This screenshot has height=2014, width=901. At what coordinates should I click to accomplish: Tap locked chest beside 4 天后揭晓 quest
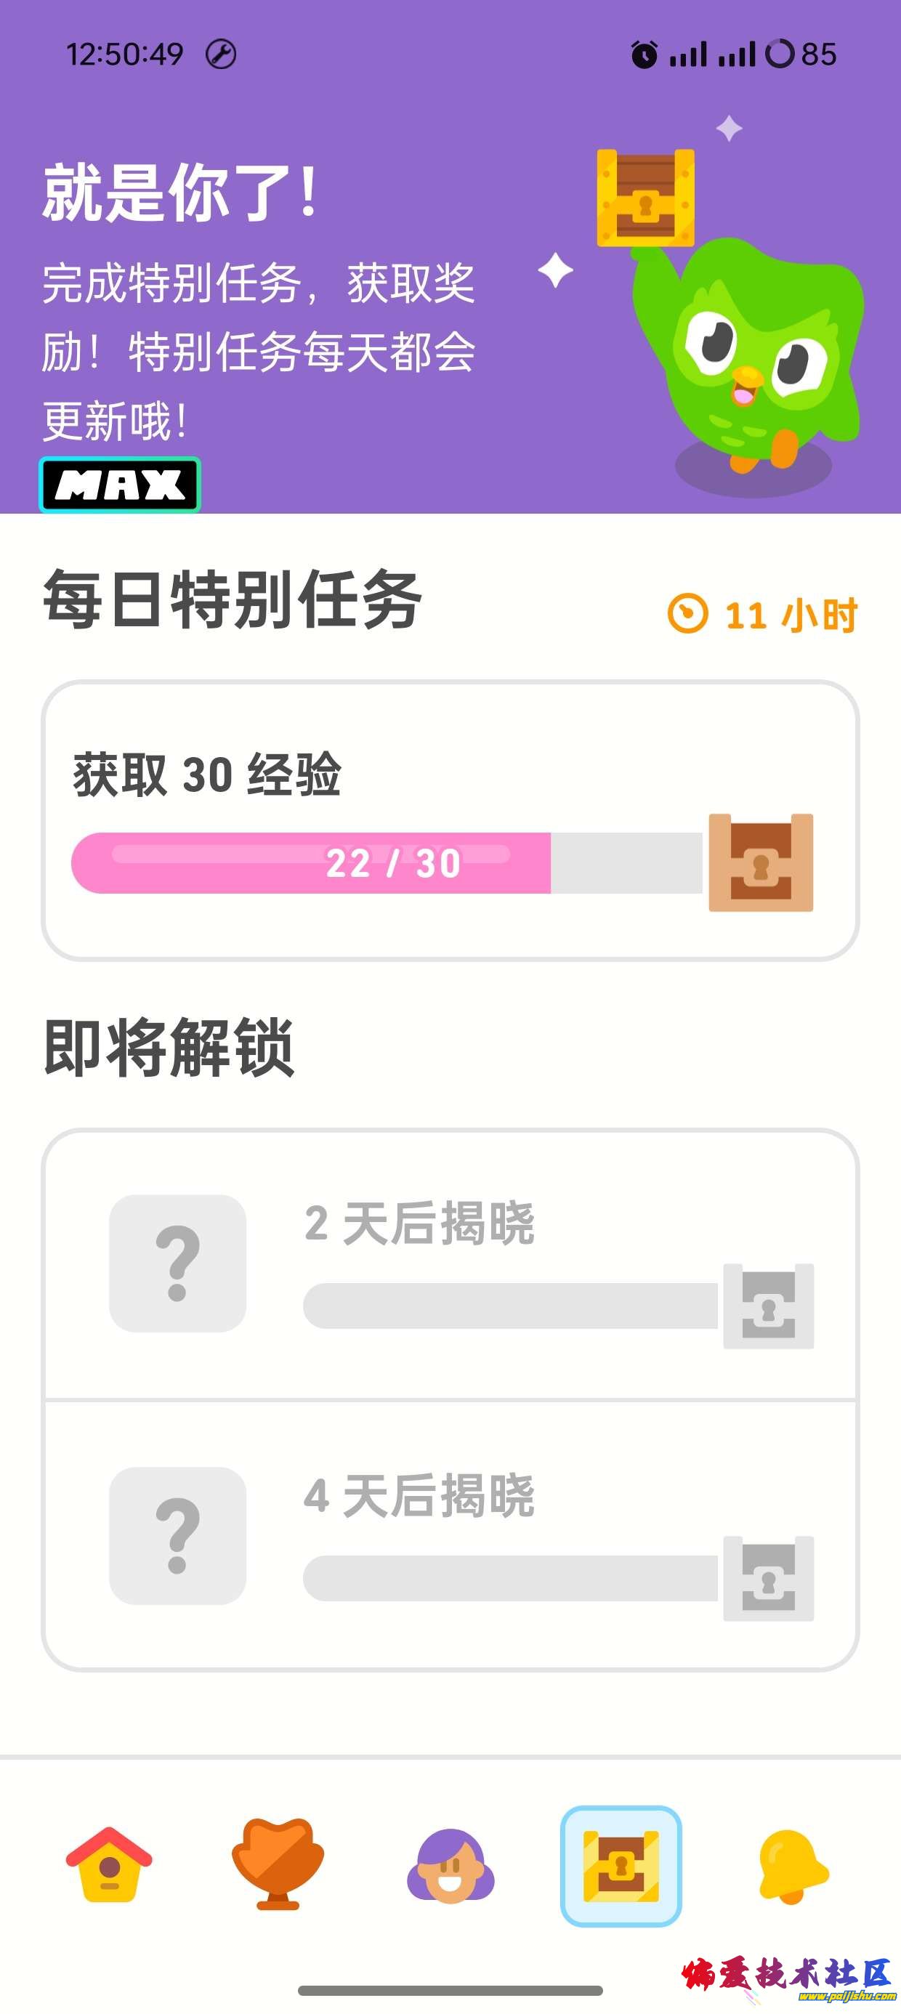pos(768,1578)
